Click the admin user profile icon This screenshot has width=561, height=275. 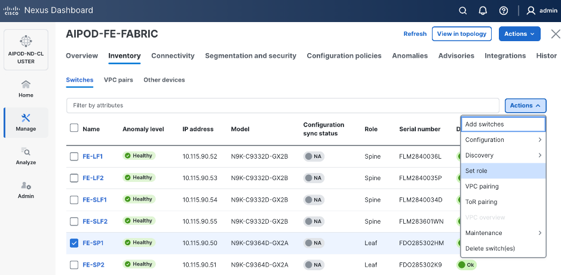pyautogui.click(x=531, y=10)
